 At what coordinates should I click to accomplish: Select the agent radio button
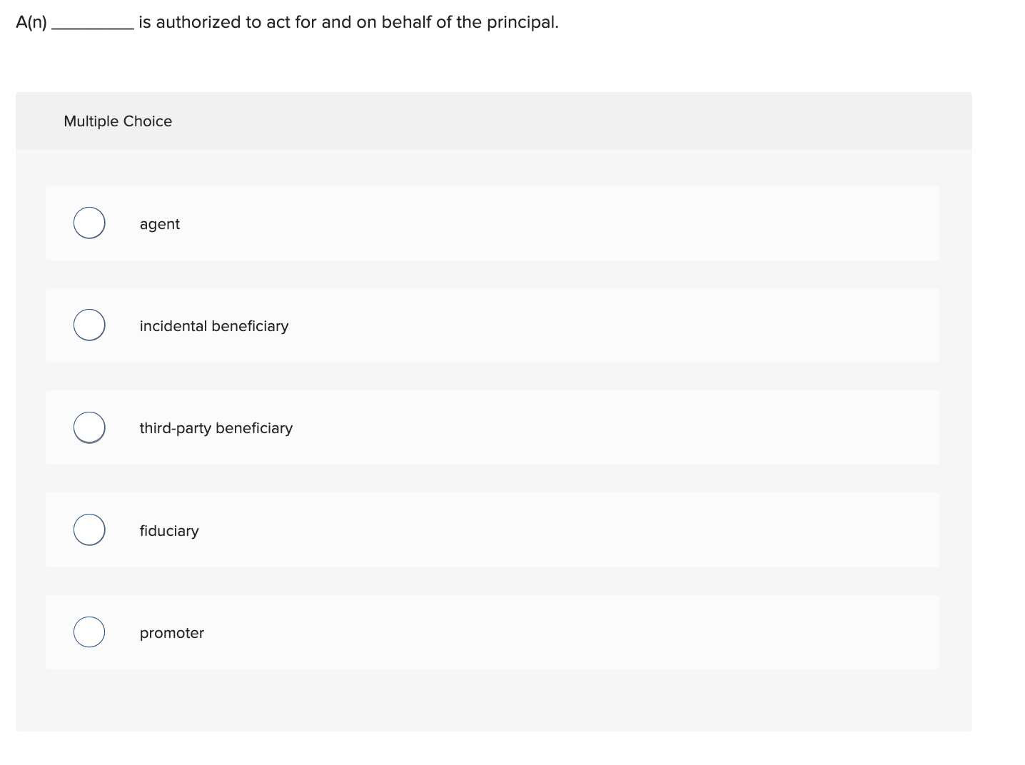[89, 222]
